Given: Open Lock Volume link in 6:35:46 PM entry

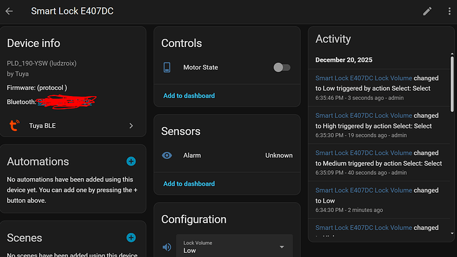Looking at the screenshot, I should click(364, 78).
